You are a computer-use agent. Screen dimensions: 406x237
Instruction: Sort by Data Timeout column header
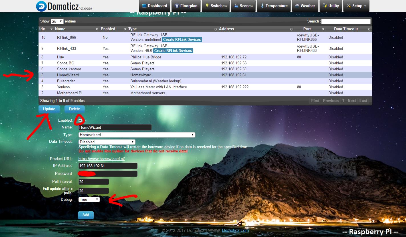[x=349, y=29]
